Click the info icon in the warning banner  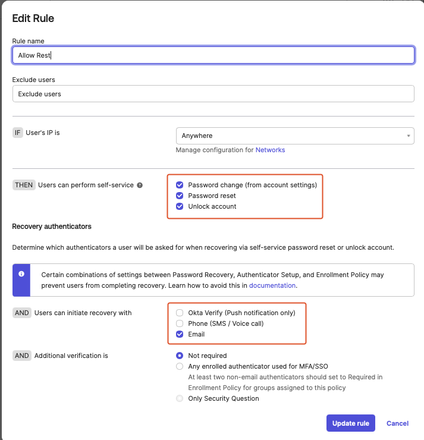click(21, 274)
